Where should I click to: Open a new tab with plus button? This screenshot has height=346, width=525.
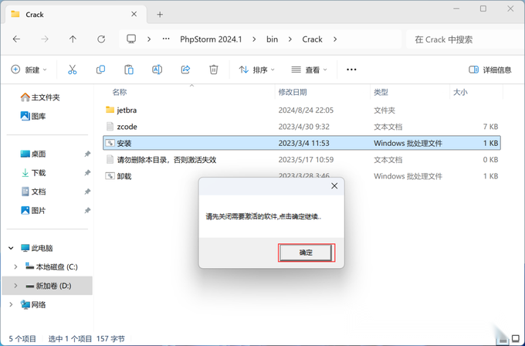pyautogui.click(x=160, y=15)
